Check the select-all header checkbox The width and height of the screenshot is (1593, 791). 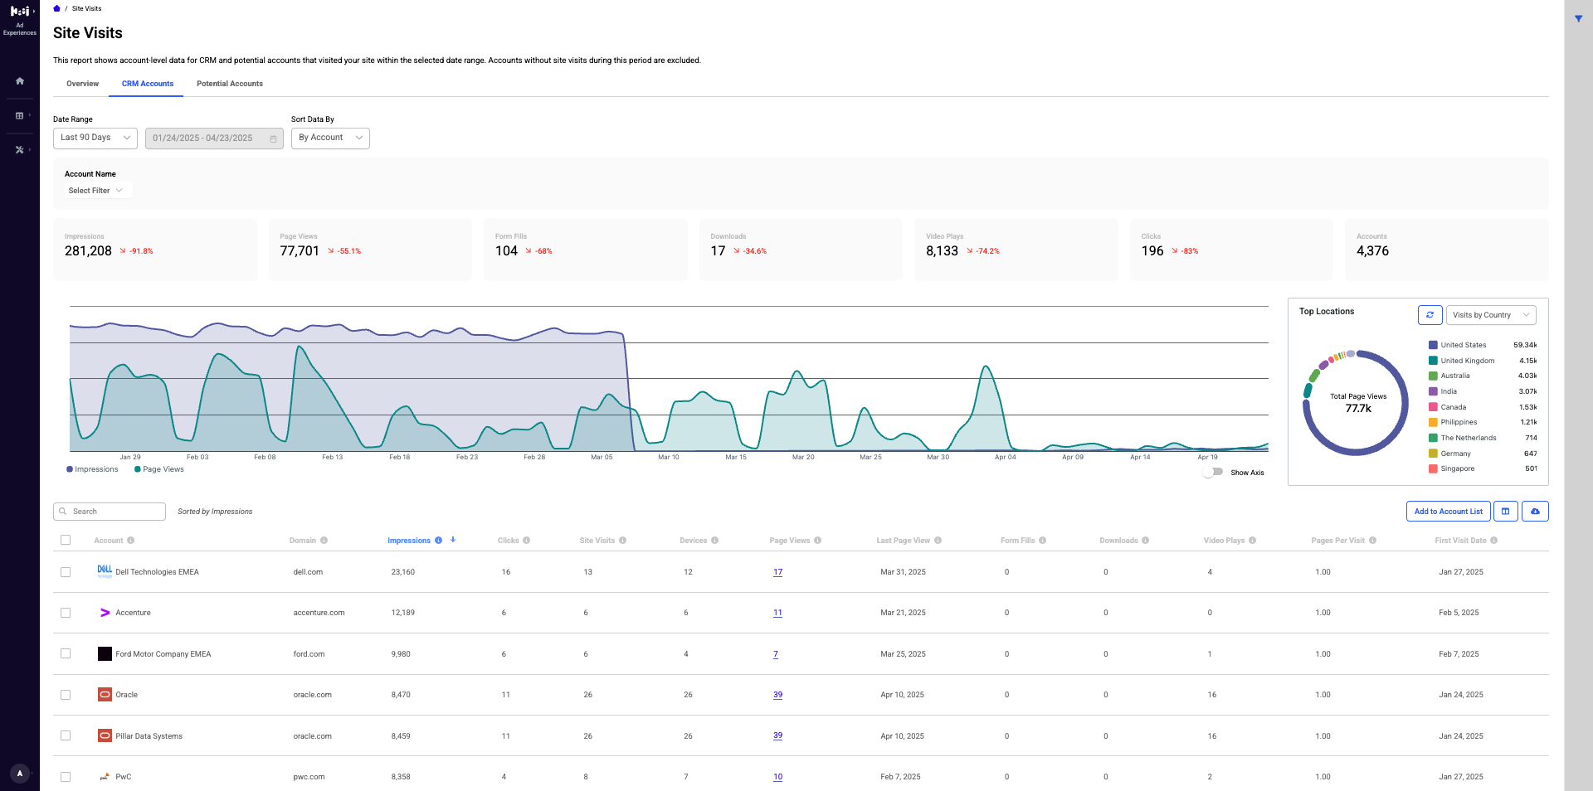click(66, 540)
